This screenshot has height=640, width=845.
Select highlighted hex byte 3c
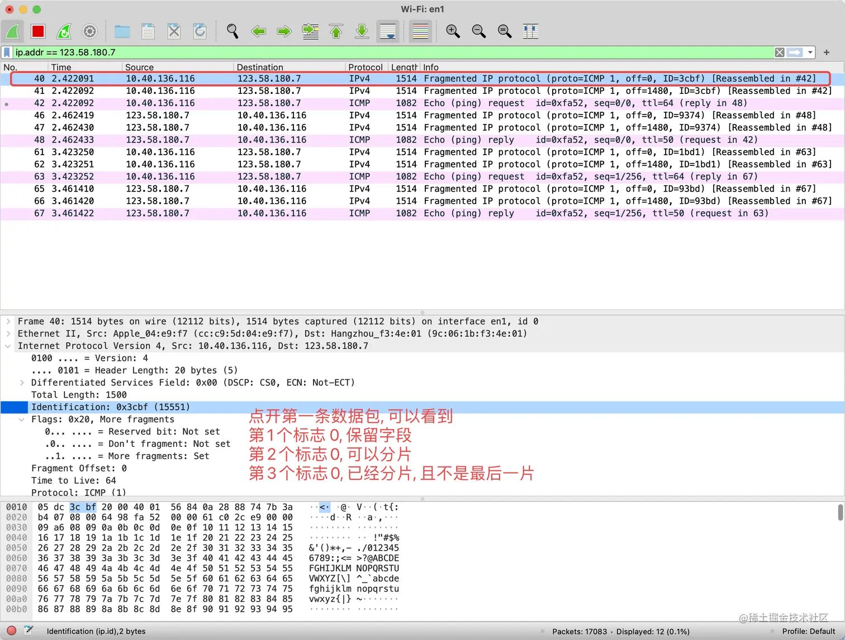coord(75,508)
